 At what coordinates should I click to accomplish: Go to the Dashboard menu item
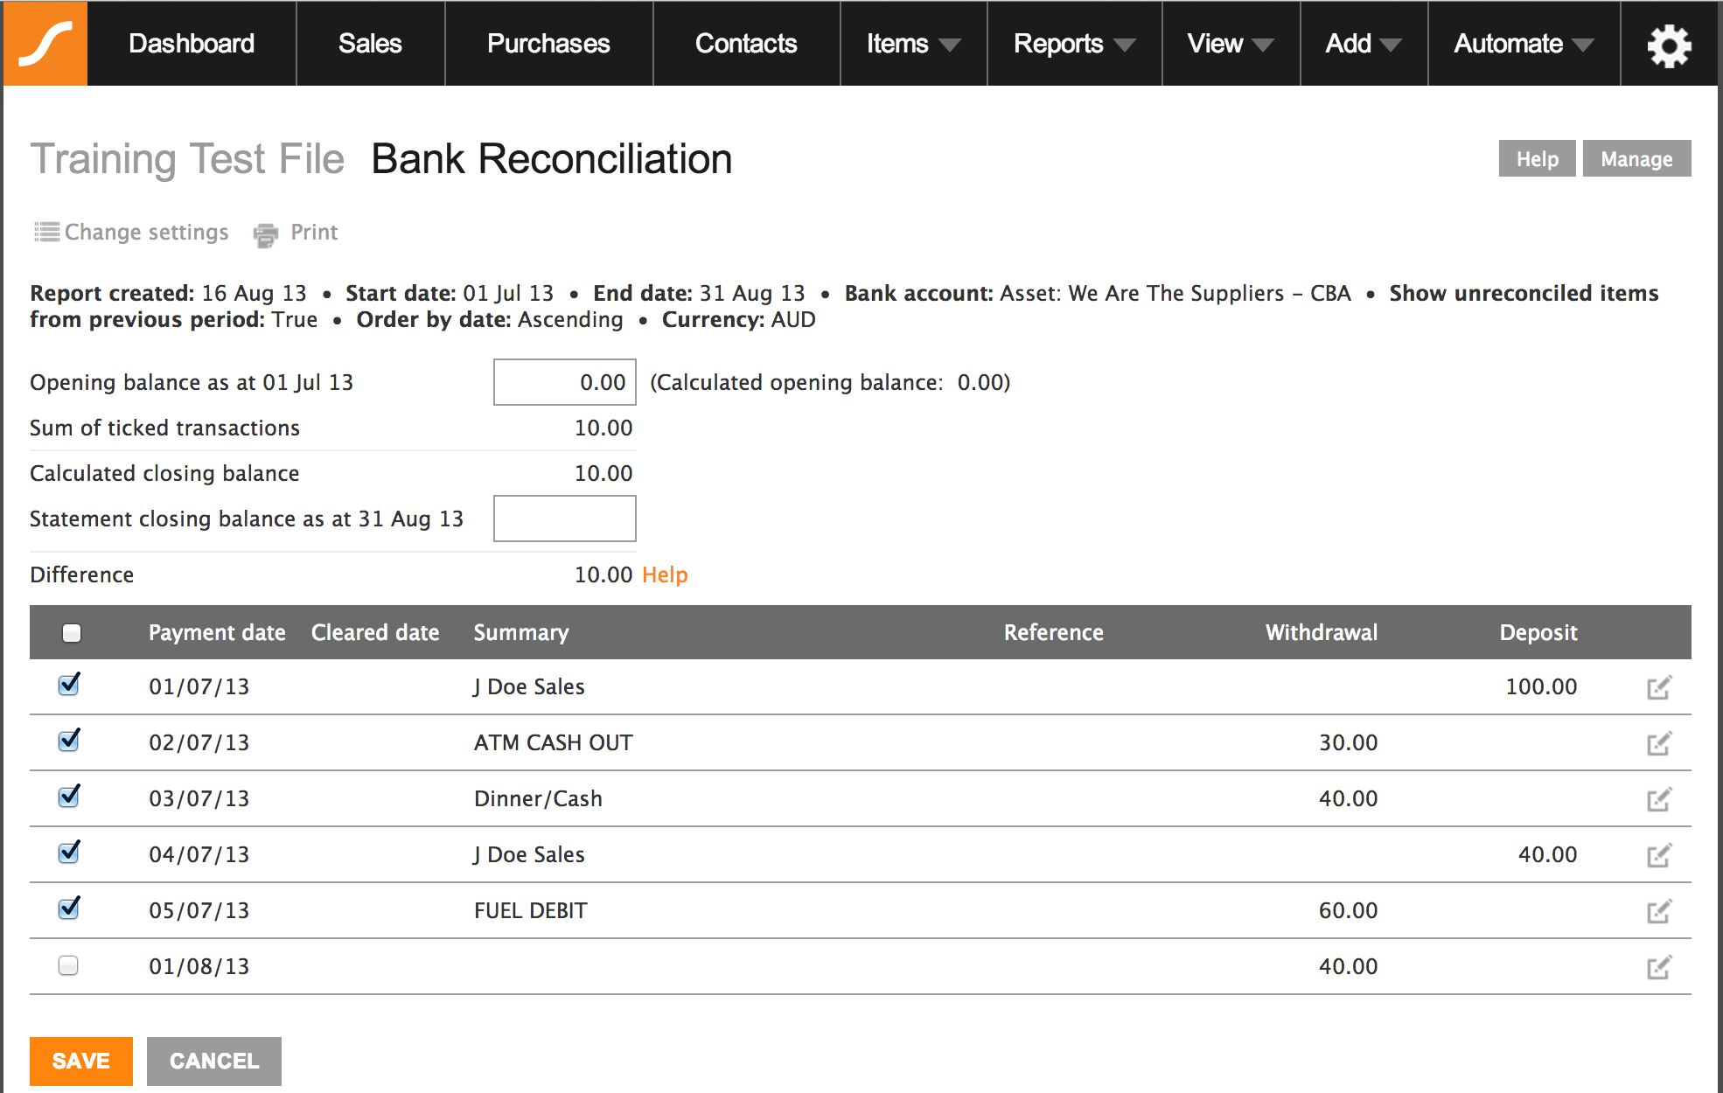pos(192,44)
